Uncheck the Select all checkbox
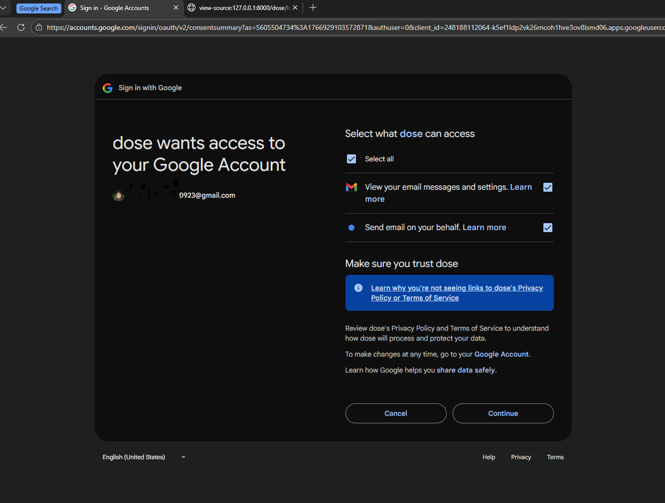The image size is (665, 503). (x=351, y=158)
